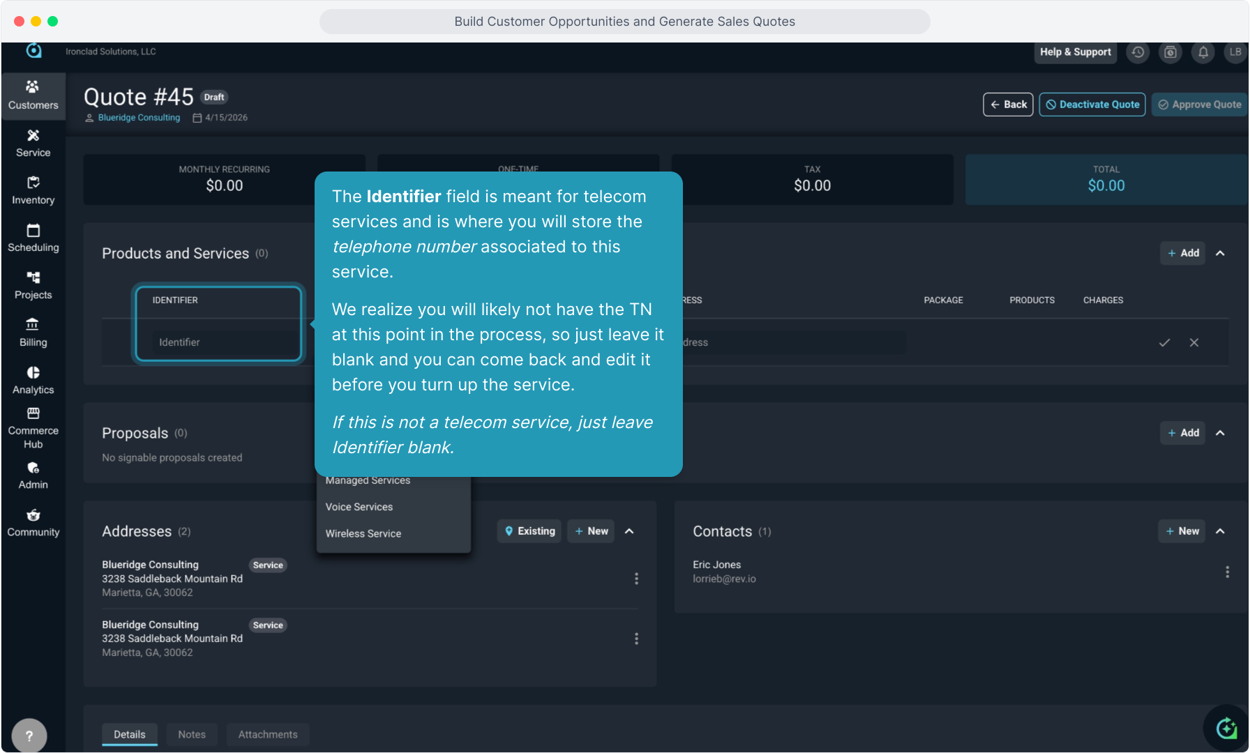This screenshot has height=753, width=1250.
Task: Choose Wireless Service from dropdown list
Action: (393, 533)
